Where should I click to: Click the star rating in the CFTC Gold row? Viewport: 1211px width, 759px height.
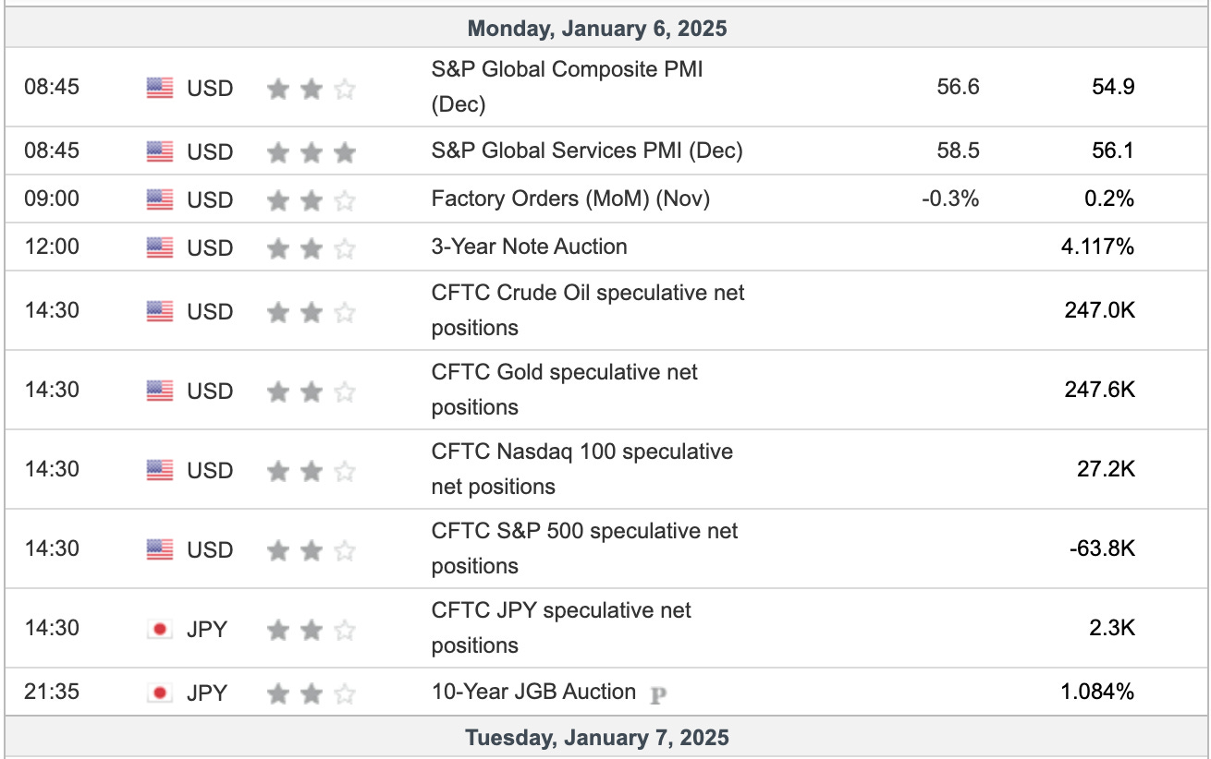[x=312, y=392]
